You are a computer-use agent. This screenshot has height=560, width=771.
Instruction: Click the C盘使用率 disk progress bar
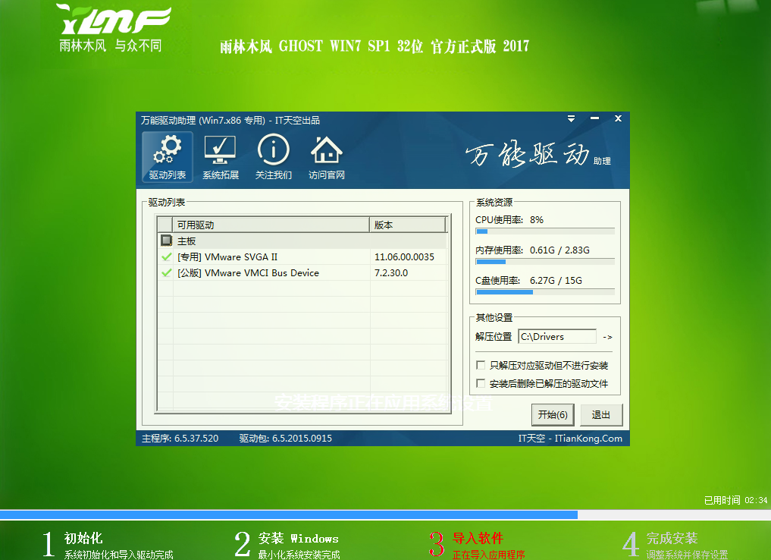tap(545, 292)
